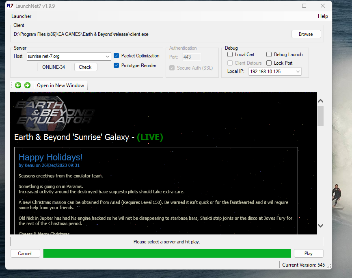Viewport: 352px width, 278px height.
Task: Click the Browse button for client path
Action: 306,34
